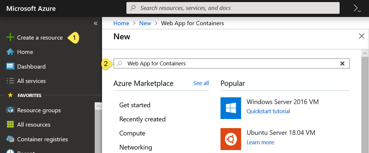Click Web App for Containers breadcrumb text
The width and height of the screenshot is (369, 153).
point(193,23)
